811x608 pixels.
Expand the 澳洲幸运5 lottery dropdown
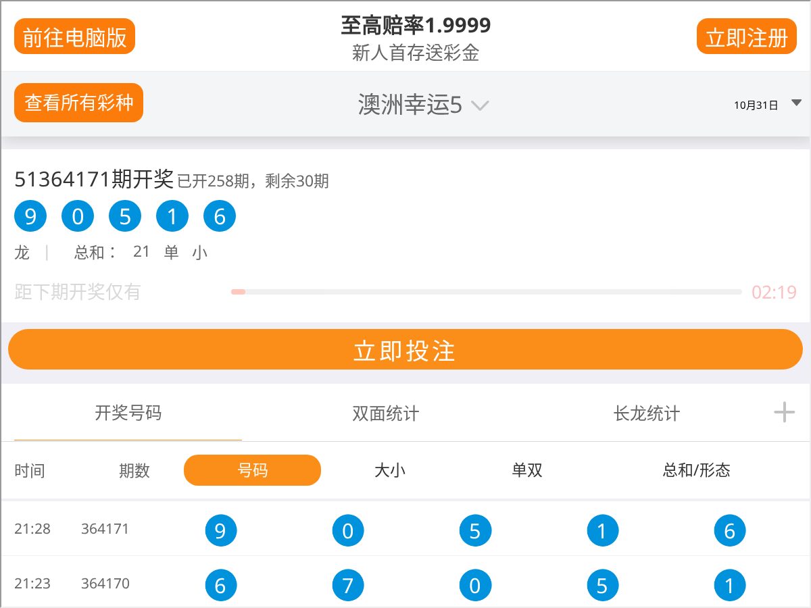(x=423, y=105)
